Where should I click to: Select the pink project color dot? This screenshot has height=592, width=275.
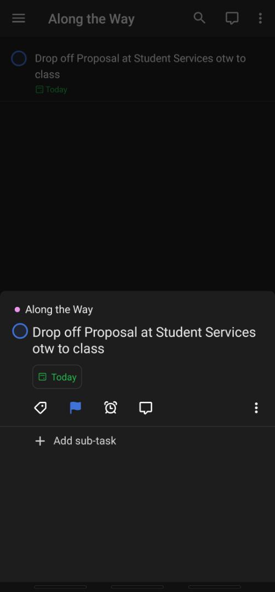coord(17,310)
